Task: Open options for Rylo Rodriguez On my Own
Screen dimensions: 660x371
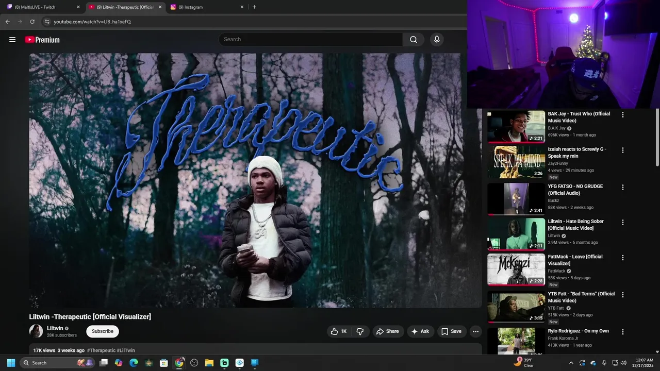Action: 623,332
